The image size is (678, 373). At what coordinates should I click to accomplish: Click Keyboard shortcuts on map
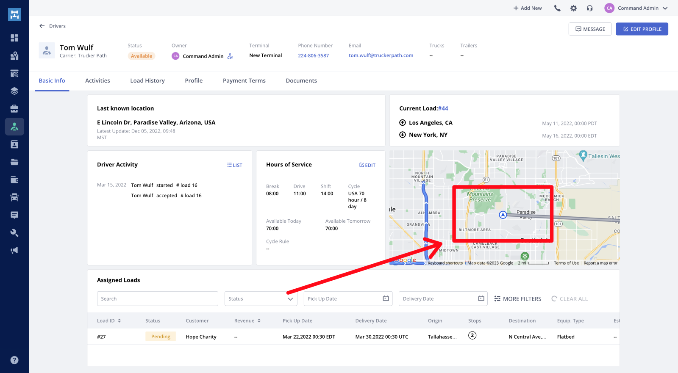point(445,263)
